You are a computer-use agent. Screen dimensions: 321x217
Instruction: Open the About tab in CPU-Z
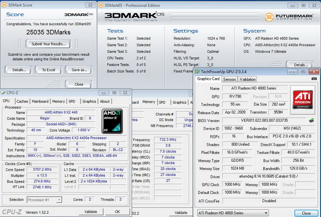[105, 102]
